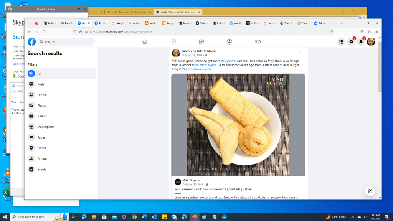Open the post options with three dots
This screenshot has height=221, width=393.
[x=301, y=52]
